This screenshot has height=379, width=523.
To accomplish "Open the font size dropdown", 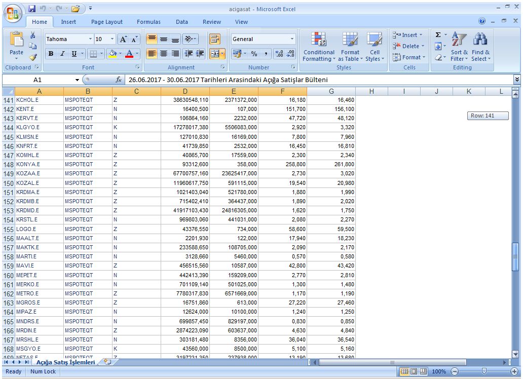I will click(x=113, y=39).
